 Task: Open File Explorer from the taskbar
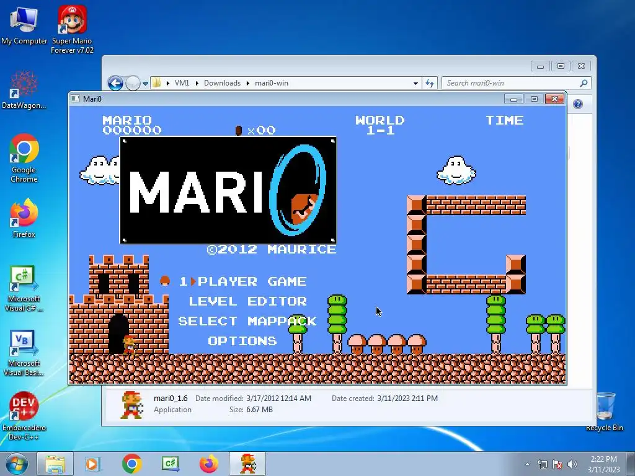tap(55, 464)
